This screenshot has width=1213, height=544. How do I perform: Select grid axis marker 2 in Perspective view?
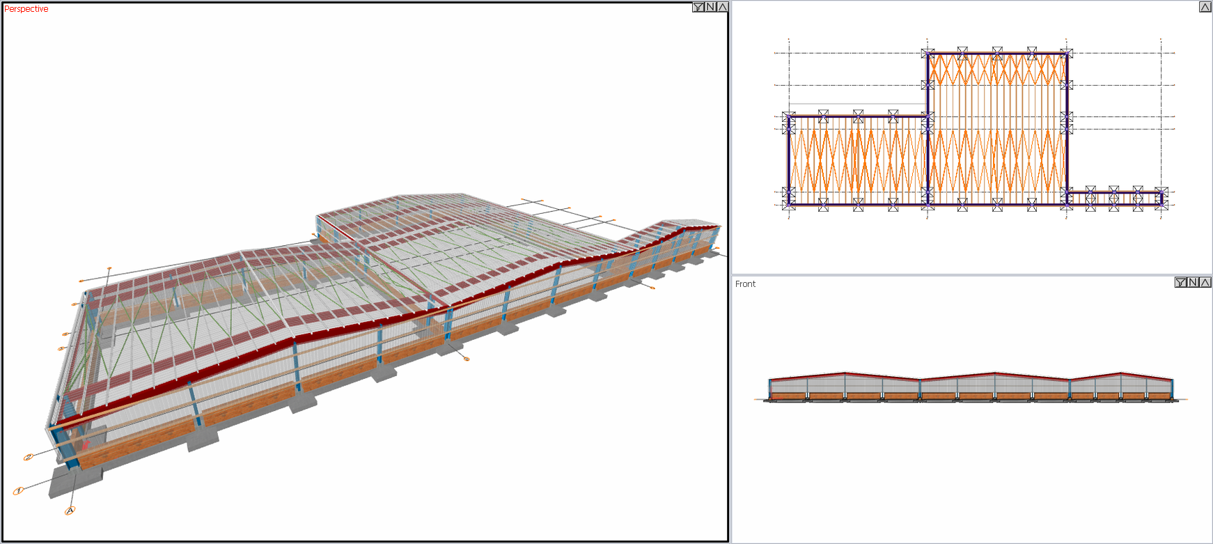[x=29, y=457]
